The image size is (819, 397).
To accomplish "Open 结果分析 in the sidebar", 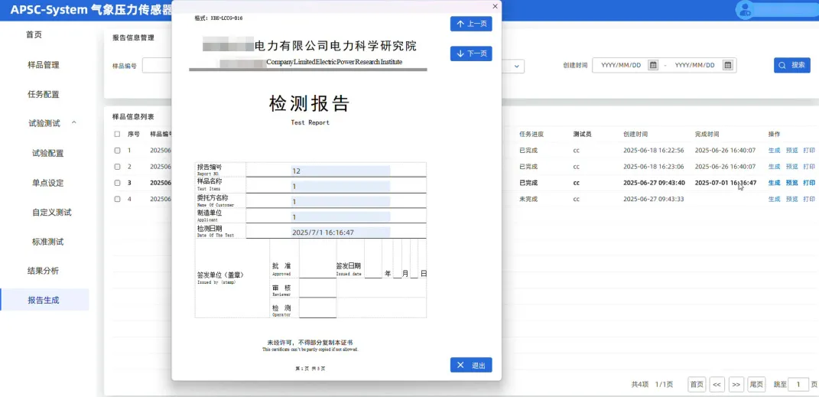I will pyautogui.click(x=44, y=271).
